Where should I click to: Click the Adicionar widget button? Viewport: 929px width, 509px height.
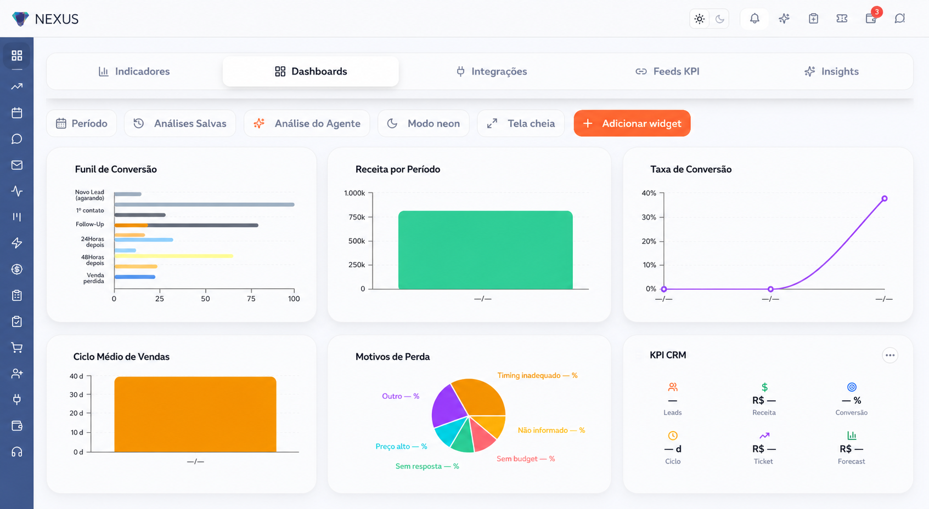(x=632, y=123)
